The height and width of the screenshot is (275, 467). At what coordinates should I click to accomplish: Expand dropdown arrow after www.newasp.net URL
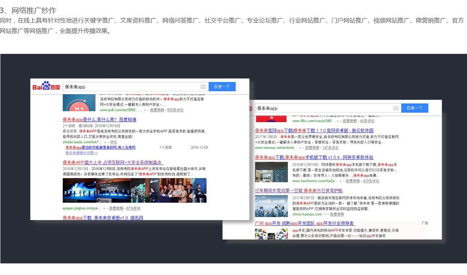[300, 148]
